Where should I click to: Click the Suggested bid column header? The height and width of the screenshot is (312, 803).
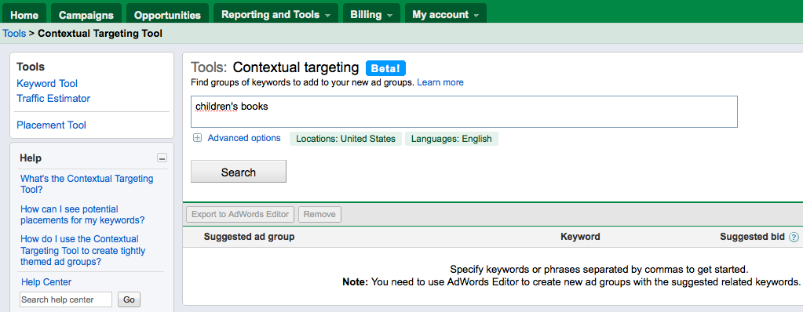tap(752, 237)
